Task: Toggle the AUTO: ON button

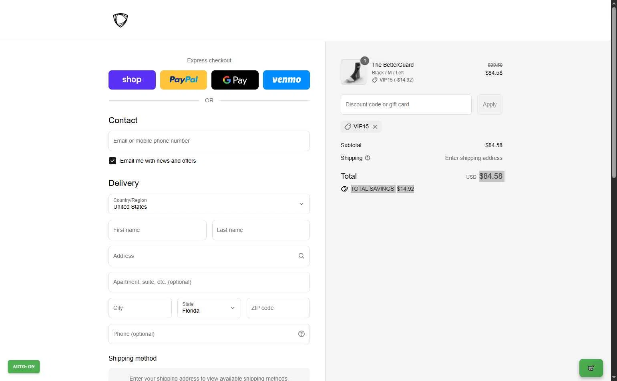Action: [x=24, y=367]
